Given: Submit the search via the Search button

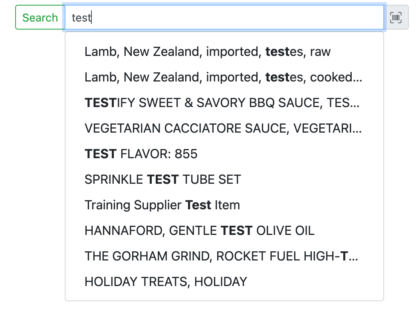Looking at the screenshot, I should click(x=40, y=17).
